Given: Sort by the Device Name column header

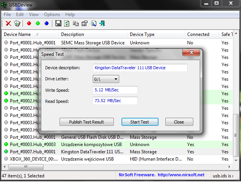Looking at the screenshot, I should [x=30, y=34].
